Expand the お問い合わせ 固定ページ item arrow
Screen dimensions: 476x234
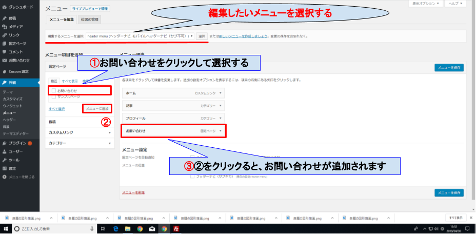[x=221, y=131]
